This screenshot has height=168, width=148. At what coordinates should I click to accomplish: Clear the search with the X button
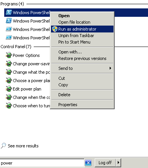pyautogui.click(x=88, y=163)
